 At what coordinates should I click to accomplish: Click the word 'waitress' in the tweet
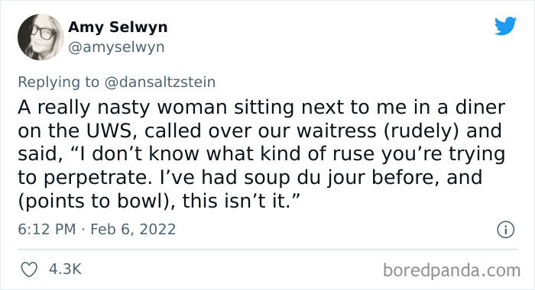pos(336,131)
